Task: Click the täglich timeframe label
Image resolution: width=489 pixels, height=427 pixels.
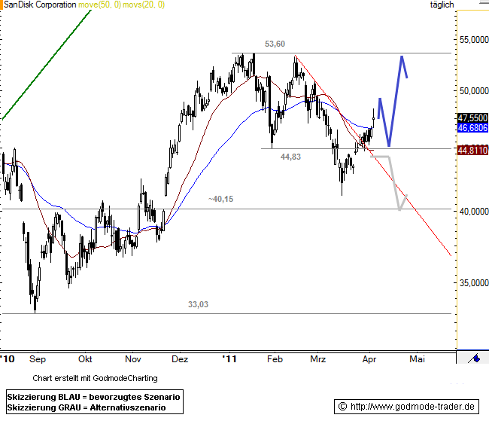Action: [442, 5]
